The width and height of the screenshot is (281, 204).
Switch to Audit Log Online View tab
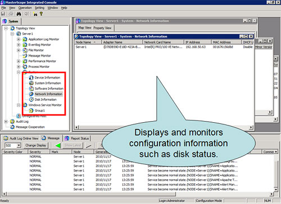click(21, 138)
